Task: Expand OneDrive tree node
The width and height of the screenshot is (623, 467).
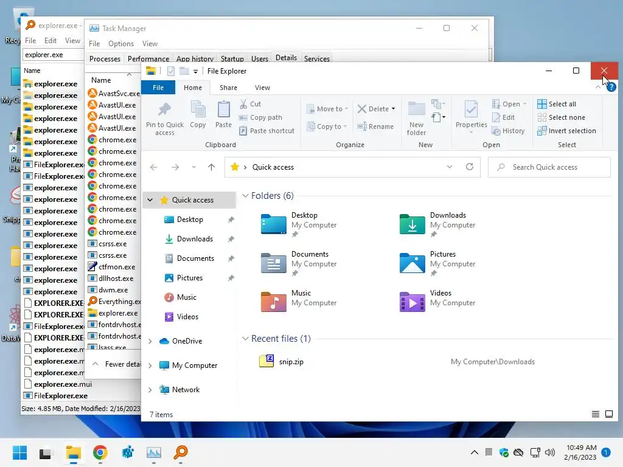Action: (x=150, y=341)
